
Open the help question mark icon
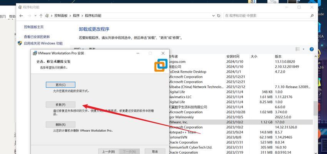pyautogui.click(x=312, y=49)
